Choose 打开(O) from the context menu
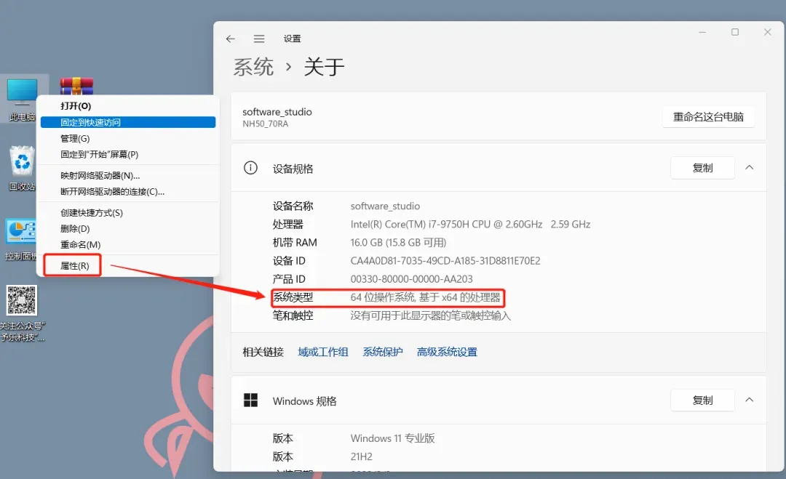Screen dimensions: 786x479 point(130,105)
